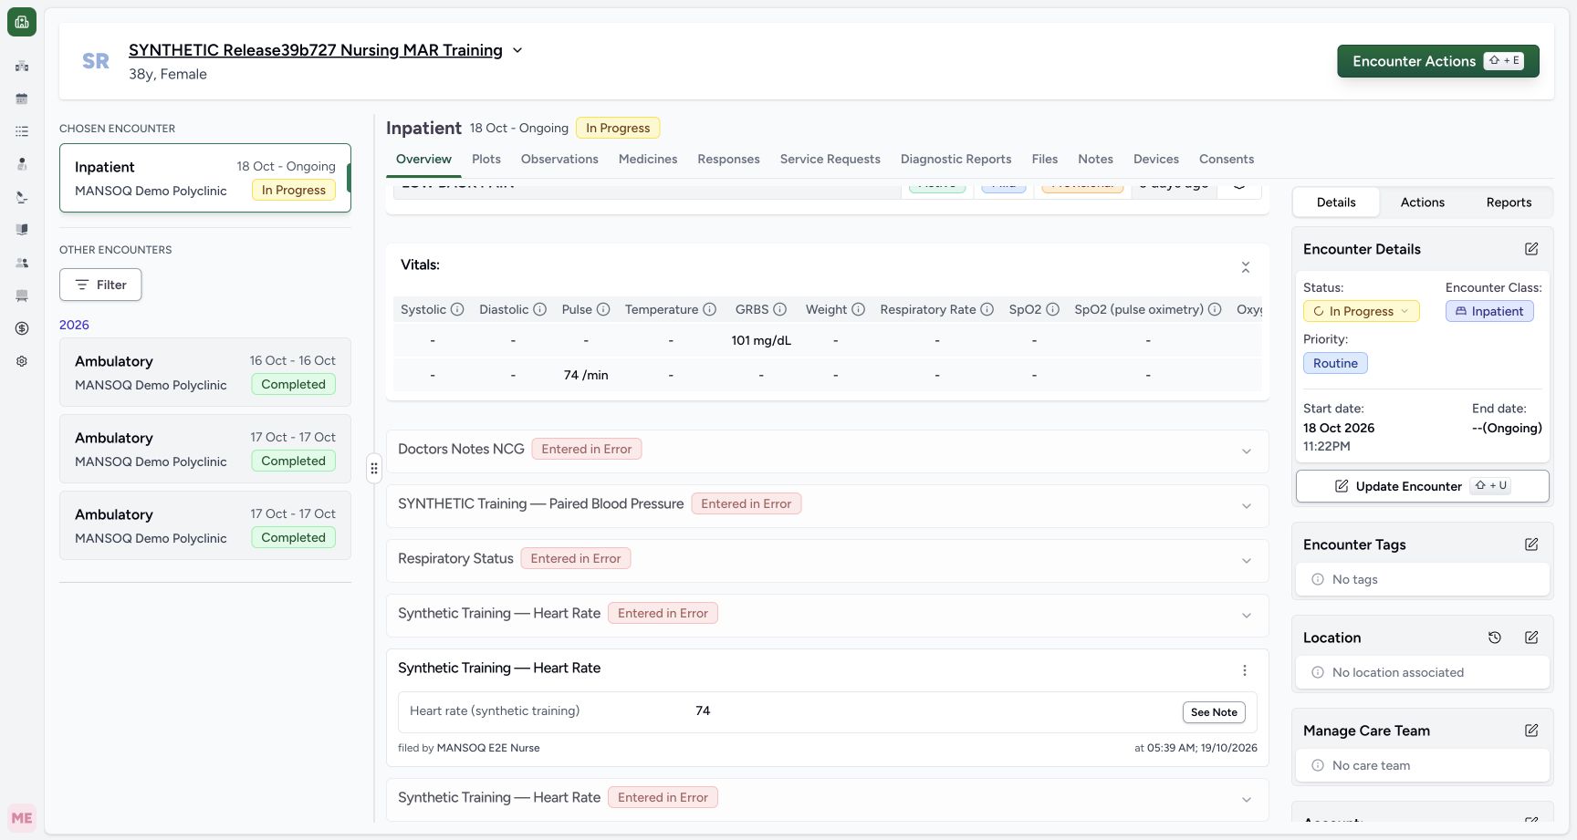
Task: Click the edit icon in Encounter Details
Action: [1531, 249]
